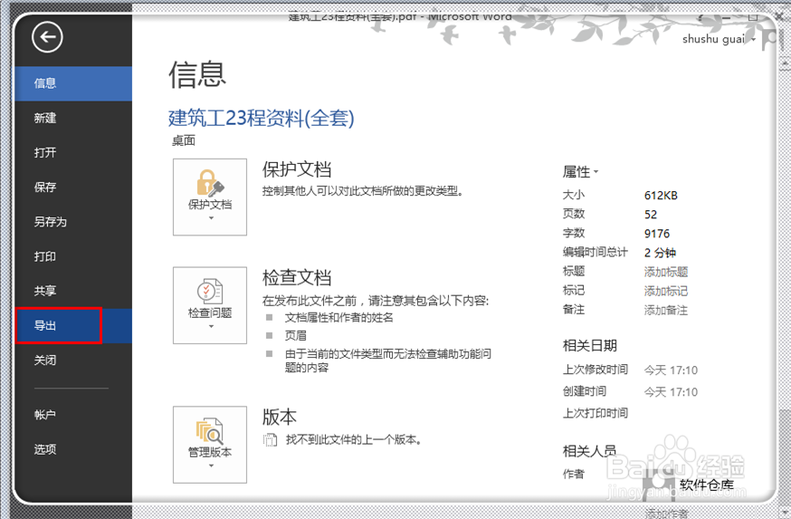Open shushu guai account dropdown

pos(719,39)
